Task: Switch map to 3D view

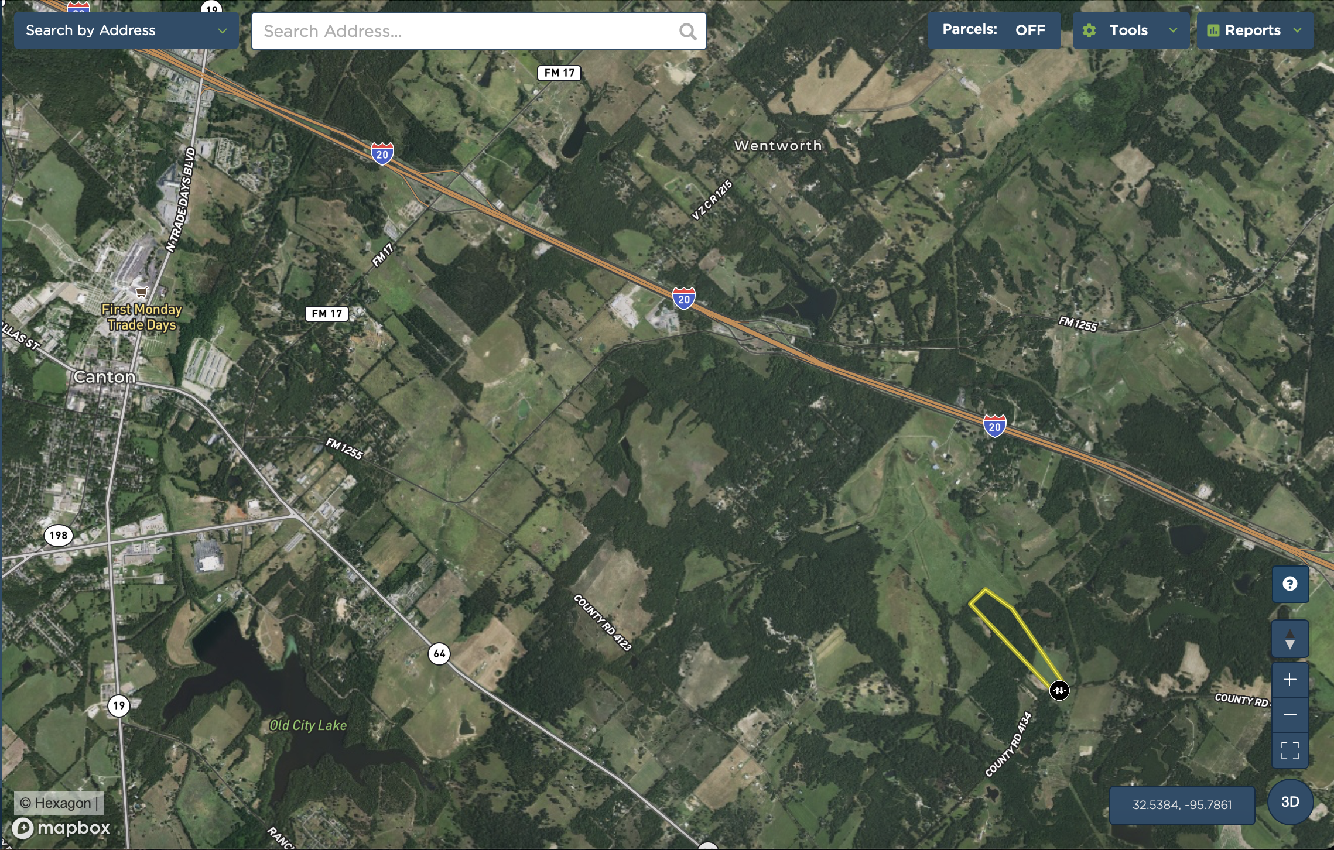Action: 1290,802
